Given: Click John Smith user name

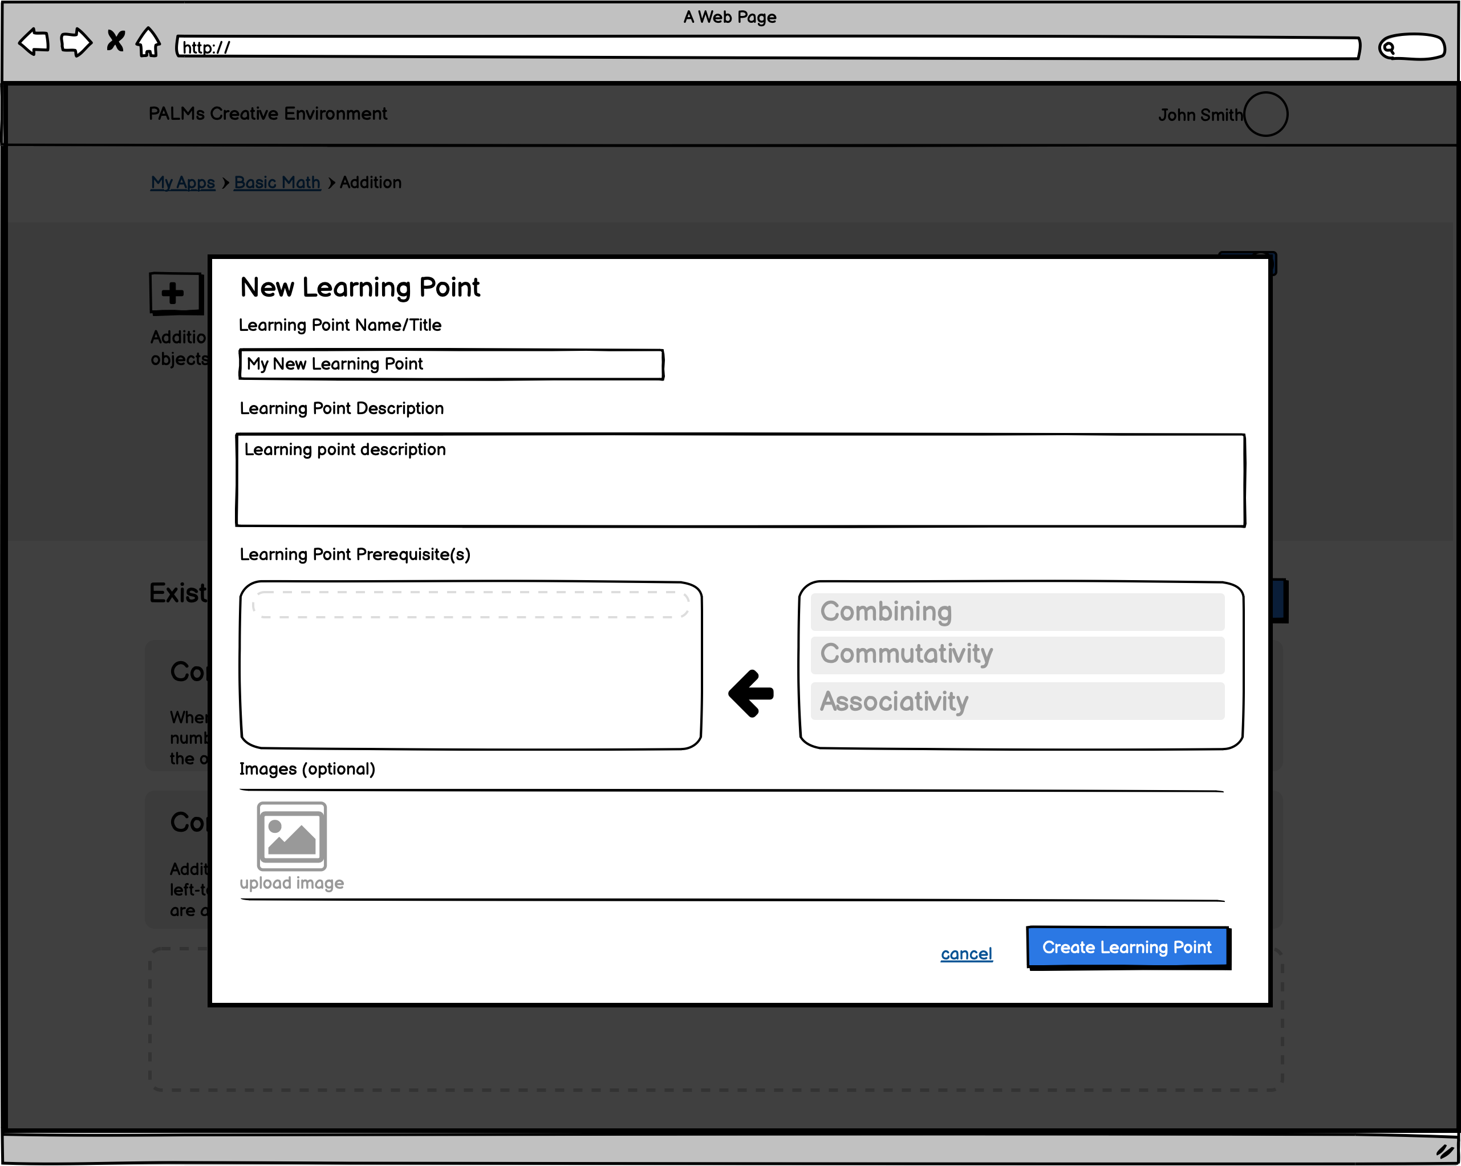Looking at the screenshot, I should (x=1200, y=115).
